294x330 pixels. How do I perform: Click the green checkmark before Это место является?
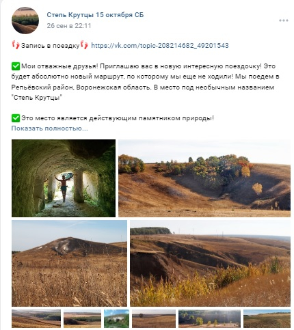[x=16, y=118]
